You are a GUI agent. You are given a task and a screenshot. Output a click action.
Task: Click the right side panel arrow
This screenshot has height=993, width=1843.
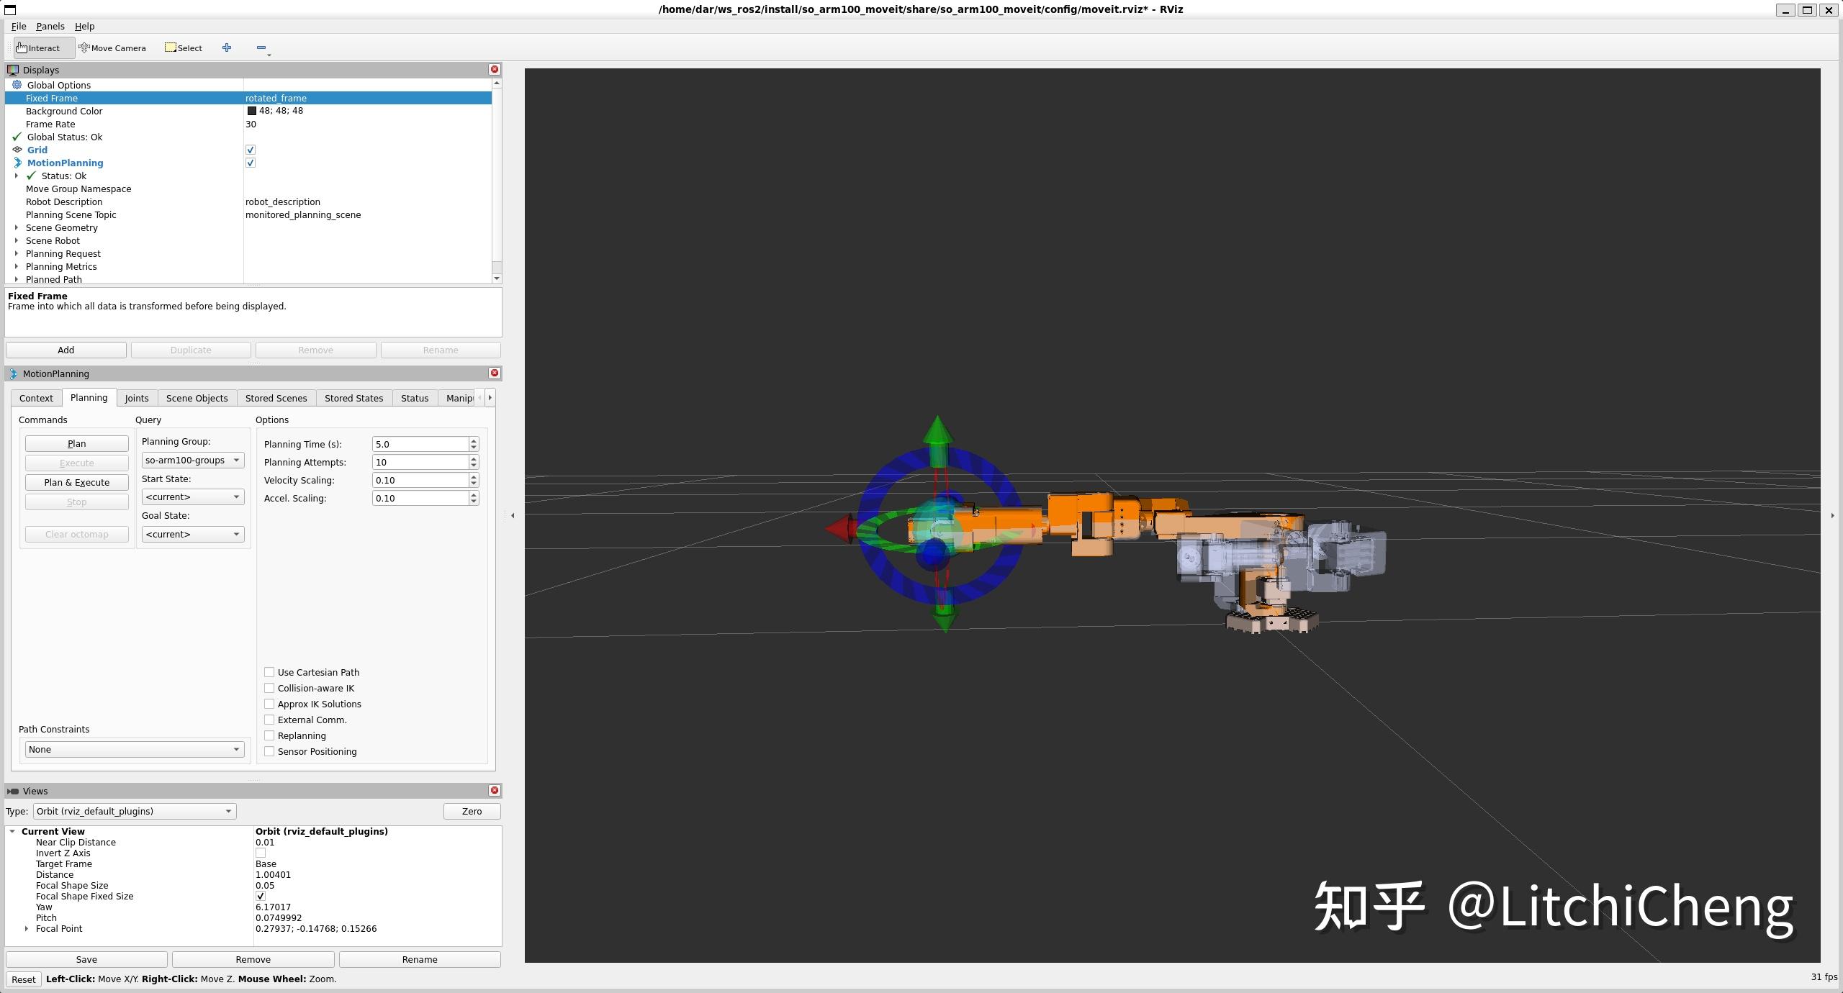(1832, 515)
